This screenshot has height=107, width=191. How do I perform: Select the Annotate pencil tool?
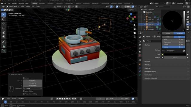point(4,42)
